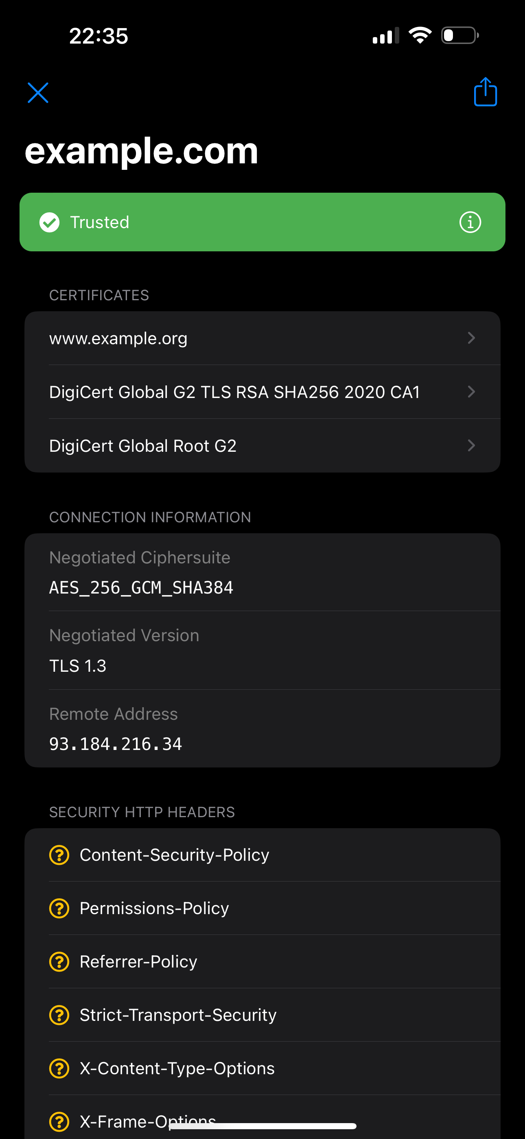Viewport: 525px width, 1139px height.
Task: Expand DigiCert Global Root G2 chevron
Action: coord(471,445)
